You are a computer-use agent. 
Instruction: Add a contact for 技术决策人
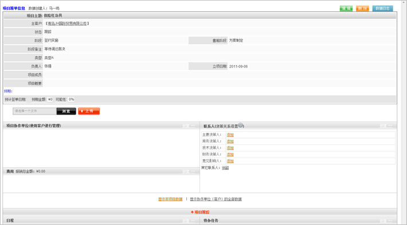(230, 148)
